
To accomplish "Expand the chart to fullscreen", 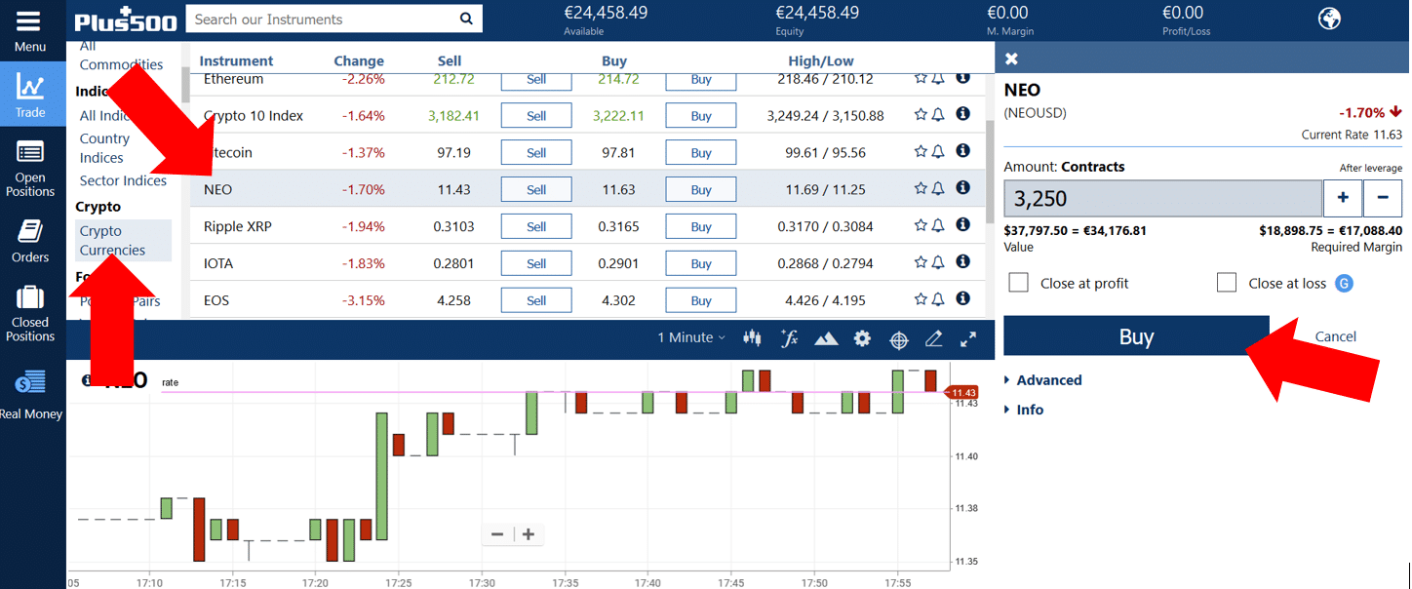I will [x=968, y=338].
